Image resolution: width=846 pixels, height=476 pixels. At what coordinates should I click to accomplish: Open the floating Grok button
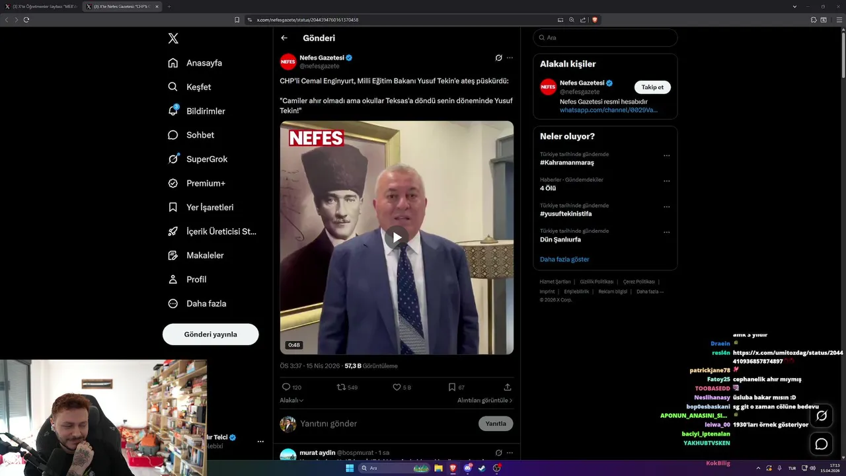(822, 416)
